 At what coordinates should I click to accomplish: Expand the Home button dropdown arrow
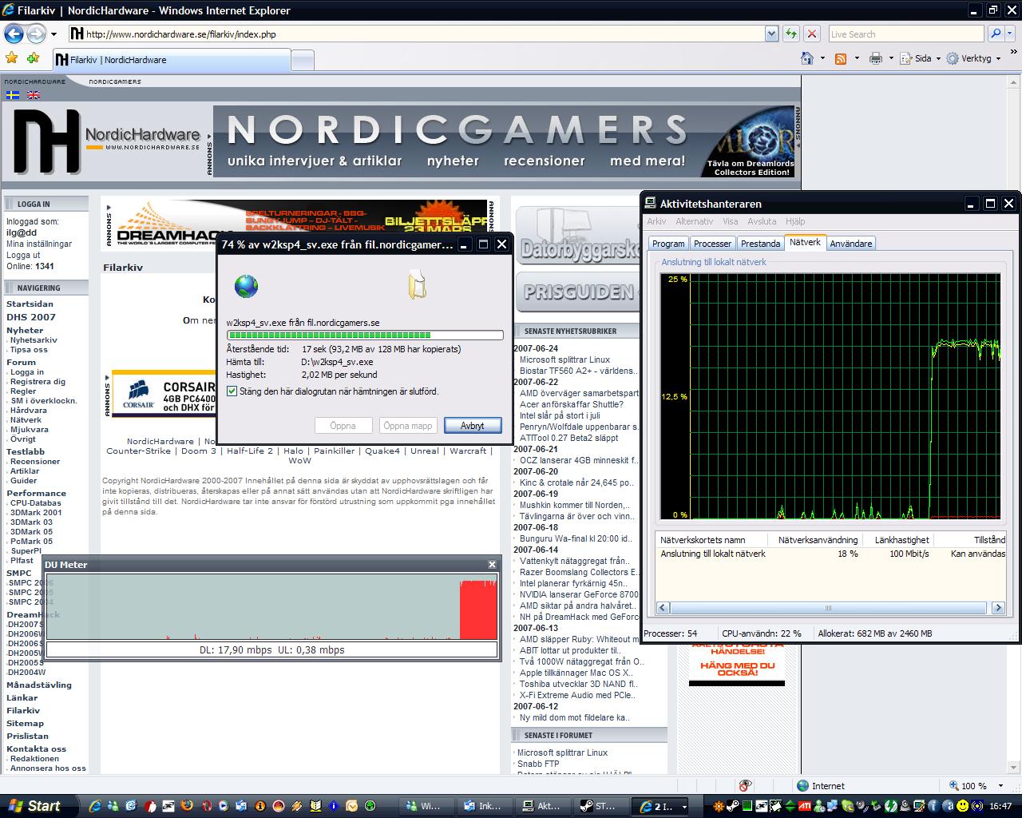[822, 58]
